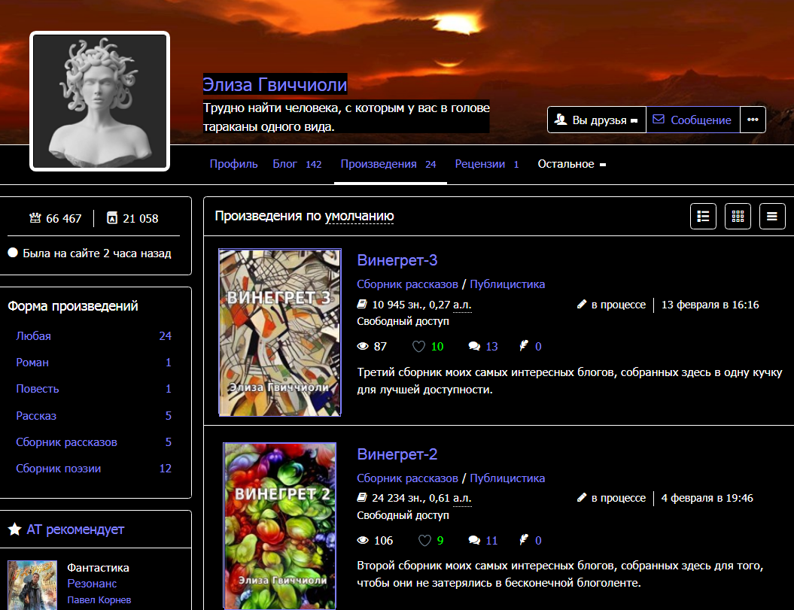Click the pencil status icon on Винегрет-3
This screenshot has width=794, height=610.
pos(581,304)
